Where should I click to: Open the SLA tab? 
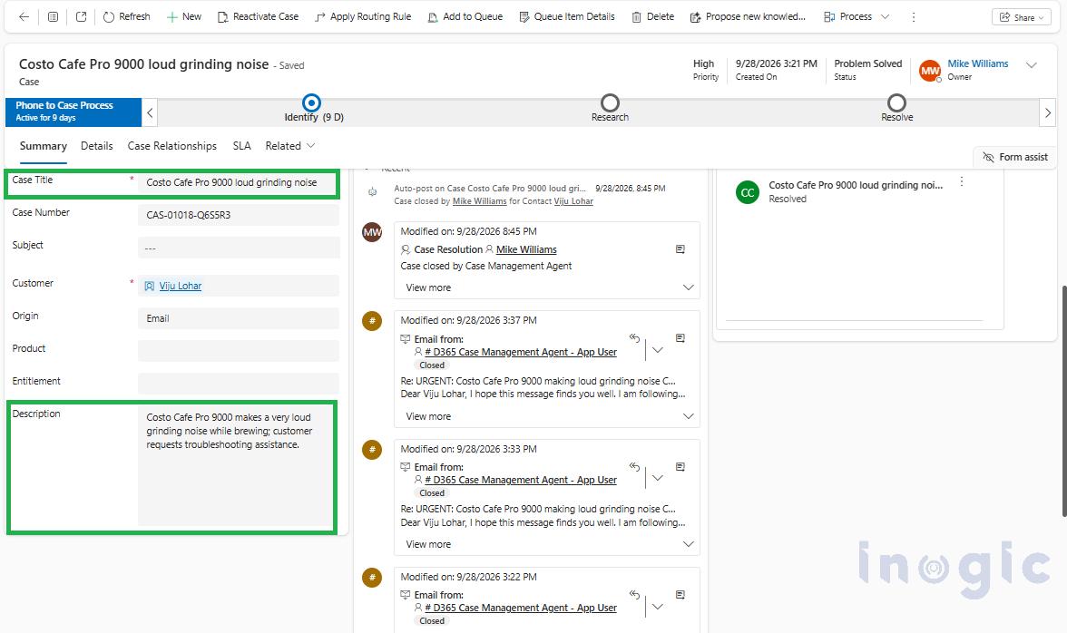click(241, 146)
